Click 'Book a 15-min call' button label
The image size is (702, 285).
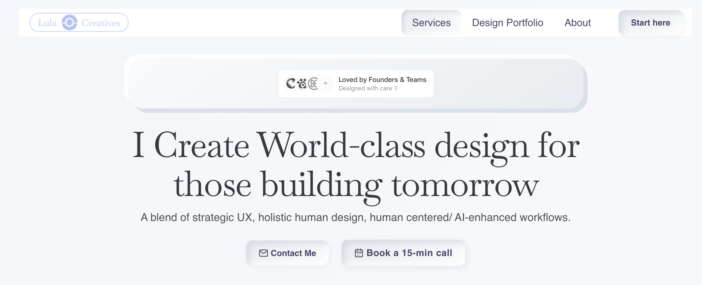tap(409, 253)
